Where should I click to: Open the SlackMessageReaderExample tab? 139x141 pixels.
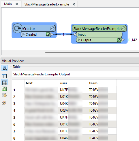(47, 4)
